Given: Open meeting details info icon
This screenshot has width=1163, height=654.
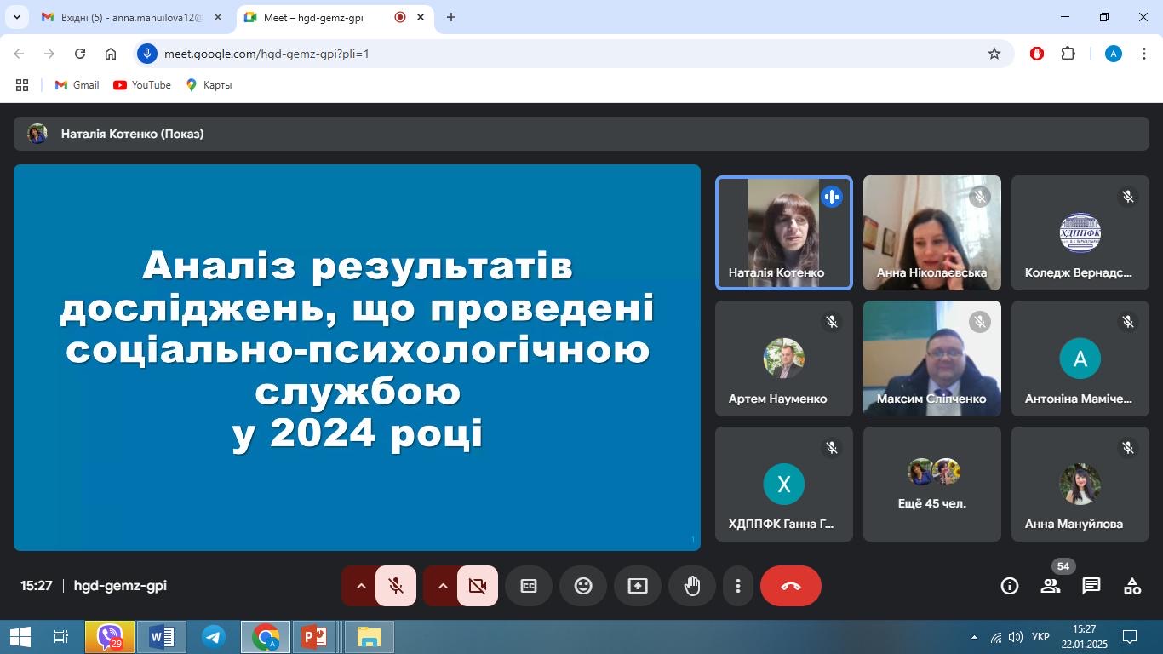Looking at the screenshot, I should pyautogui.click(x=1010, y=586).
